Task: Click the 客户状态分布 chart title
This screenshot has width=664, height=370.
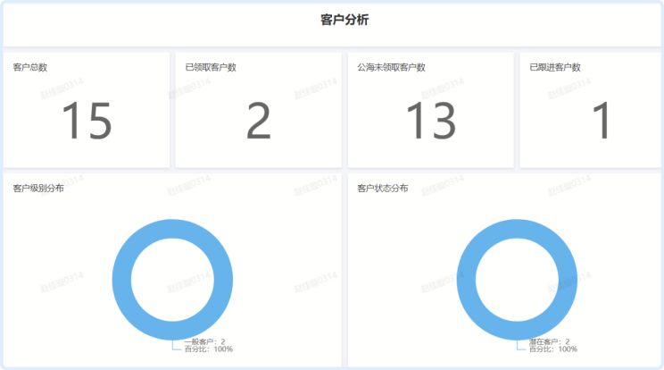Action: pyautogui.click(x=383, y=189)
